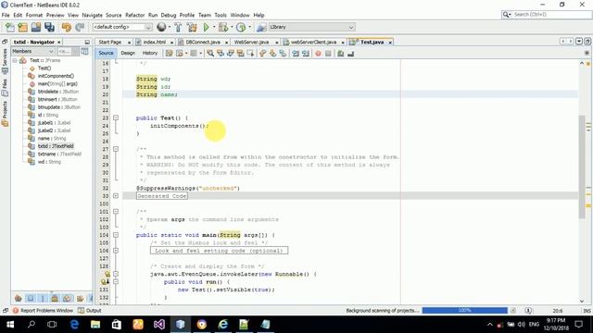Start macro recording with the red circle icon
The width and height of the screenshot is (593, 333).
pyautogui.click(x=318, y=54)
